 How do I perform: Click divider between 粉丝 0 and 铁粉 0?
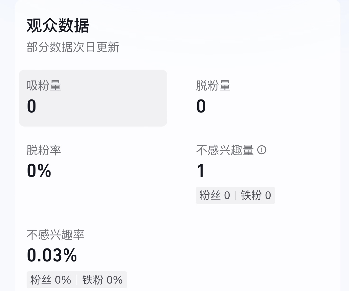[235, 195]
